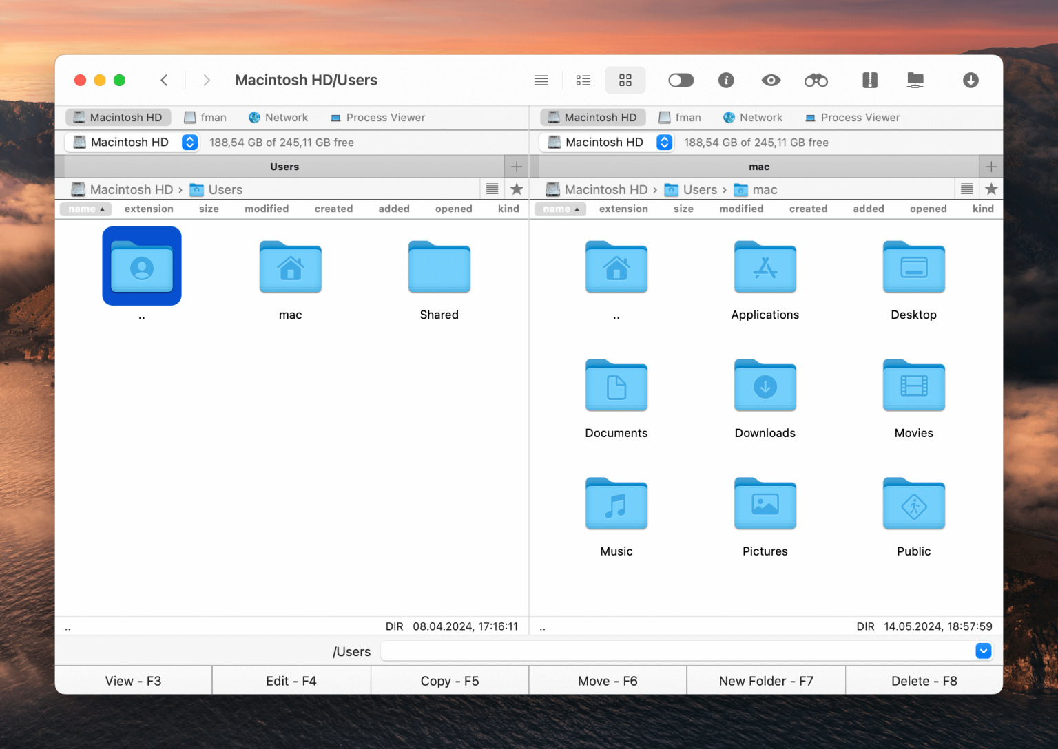This screenshot has width=1058, height=749.
Task: Create a folder with New Folder - F7
Action: coord(765,680)
